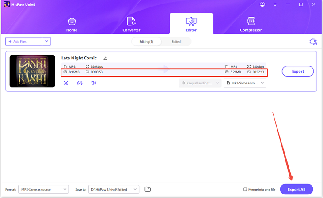The image size is (323, 198).
Task: Open the Late Night Comic album thumbnail
Action: click(32, 71)
